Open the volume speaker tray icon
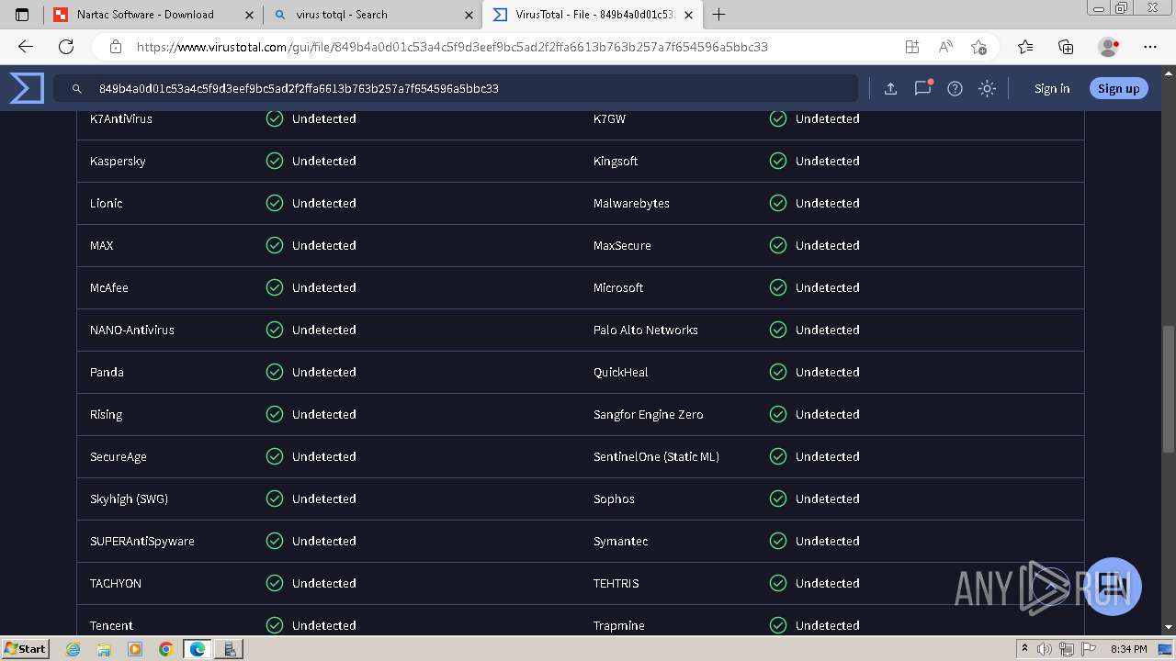The image size is (1176, 661). [1045, 649]
